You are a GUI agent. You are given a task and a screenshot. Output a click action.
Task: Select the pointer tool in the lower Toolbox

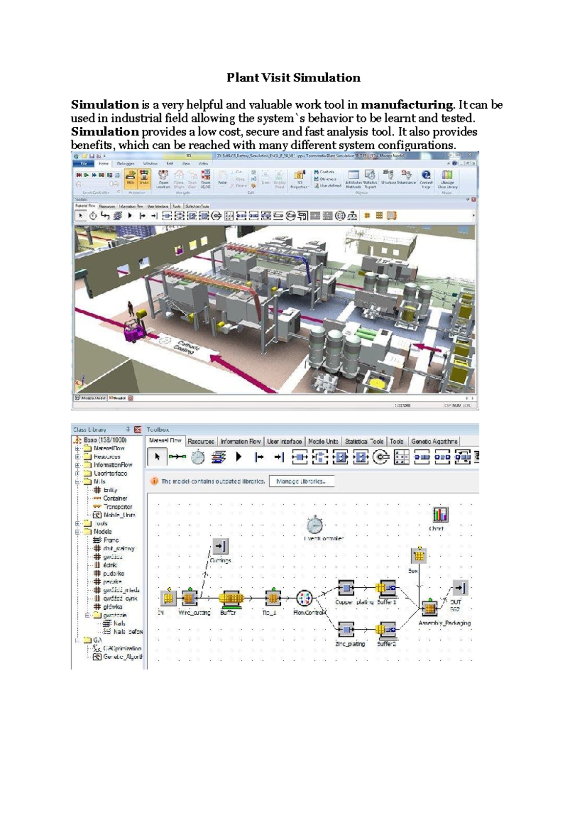tap(157, 457)
